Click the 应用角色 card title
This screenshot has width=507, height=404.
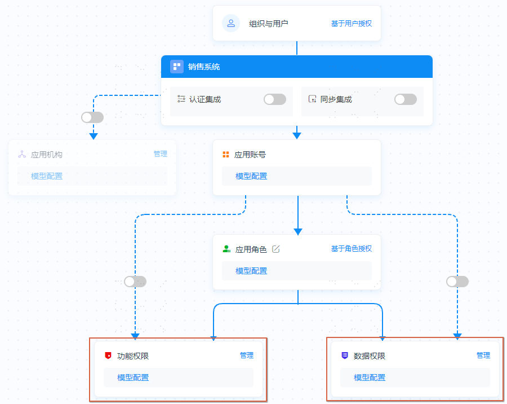point(251,249)
